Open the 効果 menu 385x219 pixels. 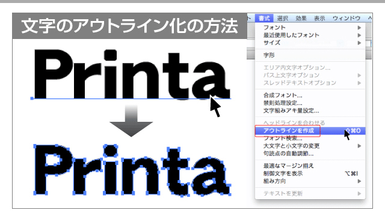tap(301, 18)
